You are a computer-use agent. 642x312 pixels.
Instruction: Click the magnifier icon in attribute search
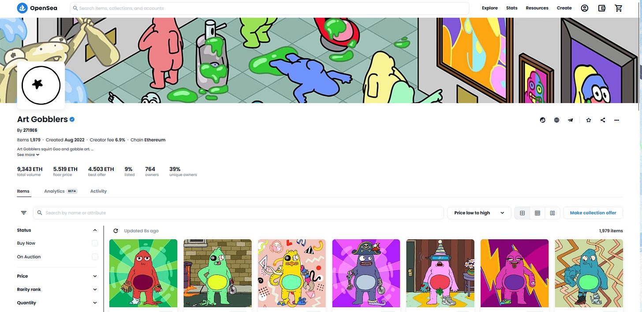tap(40, 213)
